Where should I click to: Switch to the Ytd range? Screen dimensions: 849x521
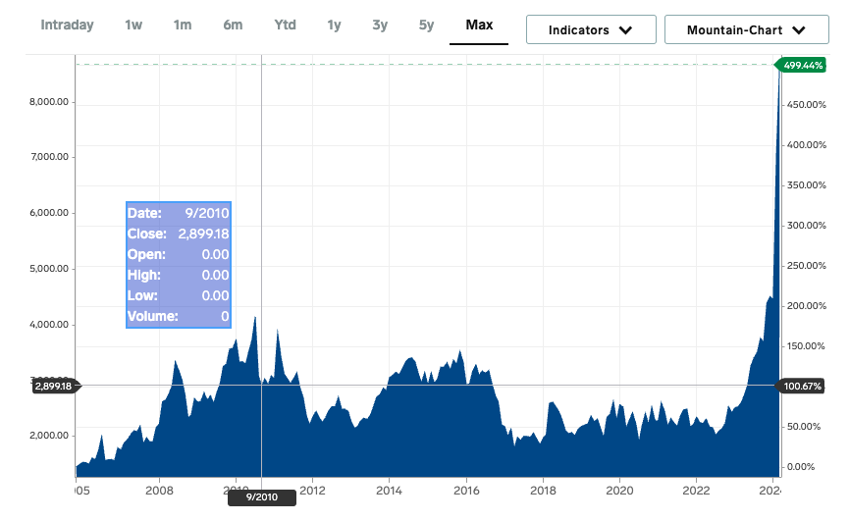(285, 25)
